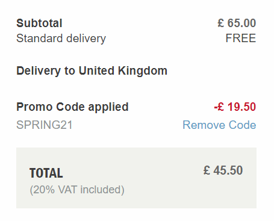This screenshot has width=274, height=221.
Task: Click the 20% VAT included note
Action: pyautogui.click(x=77, y=190)
